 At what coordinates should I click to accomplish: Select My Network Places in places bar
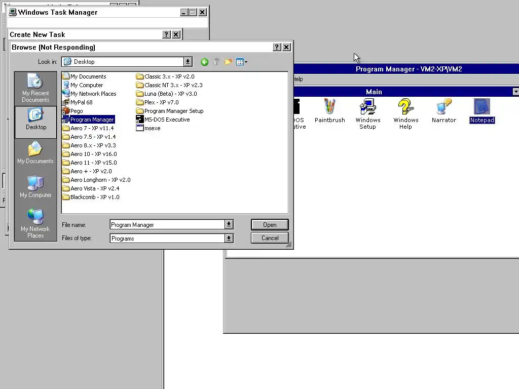coord(35,223)
